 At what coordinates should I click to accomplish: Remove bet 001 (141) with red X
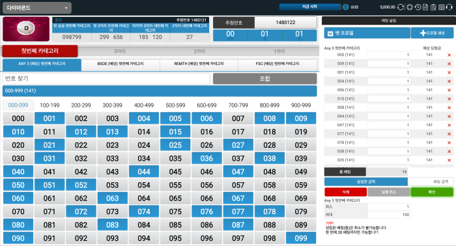point(449,72)
